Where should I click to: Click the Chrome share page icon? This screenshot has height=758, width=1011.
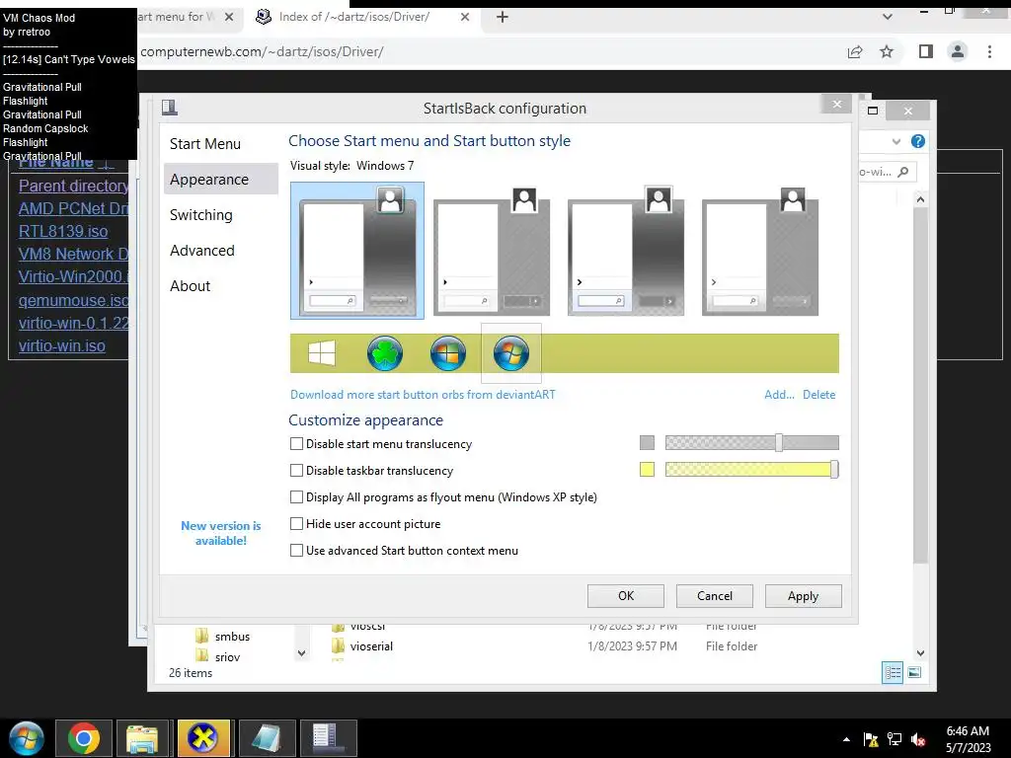(855, 51)
